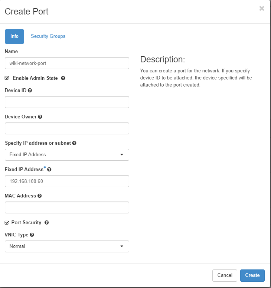This screenshot has width=271, height=288.
Task: Expand the VNIC Type dropdown
Action: 67,246
